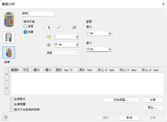Screen dimensions: 167x122
Task: Select the 选择 radio button
Action: [x=25, y=26]
